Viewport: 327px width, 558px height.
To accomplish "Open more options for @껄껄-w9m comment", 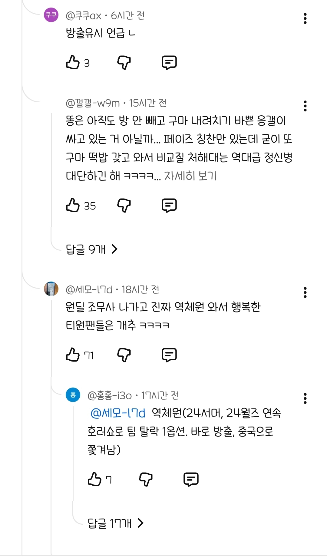I will [x=305, y=106].
